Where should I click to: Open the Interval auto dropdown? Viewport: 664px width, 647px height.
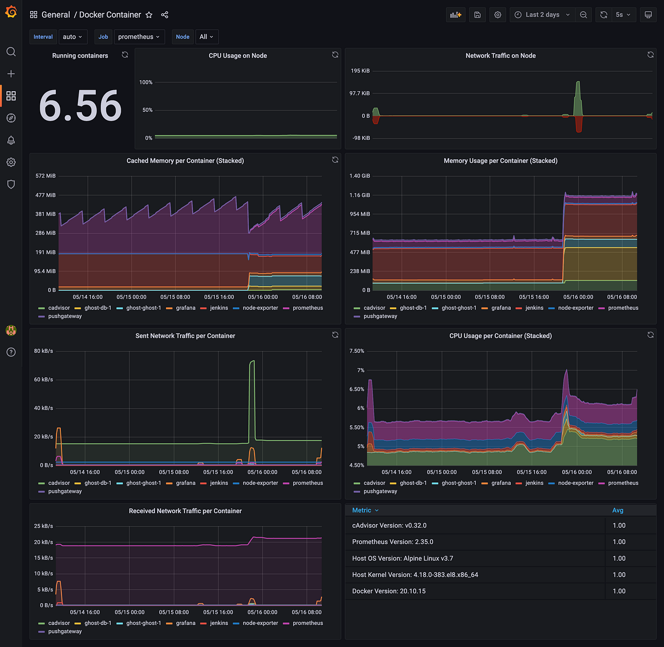[x=73, y=36]
